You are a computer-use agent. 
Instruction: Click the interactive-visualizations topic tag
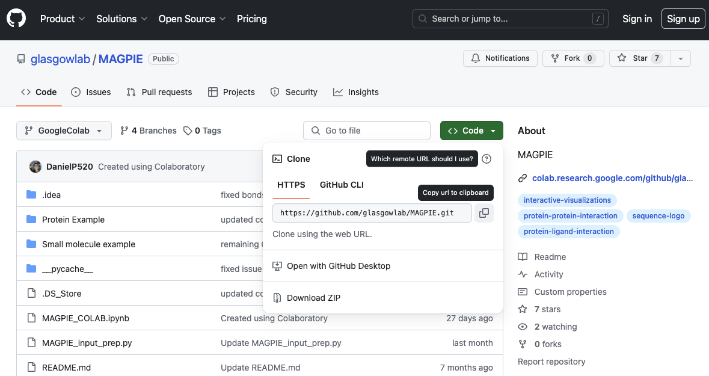[x=567, y=200]
